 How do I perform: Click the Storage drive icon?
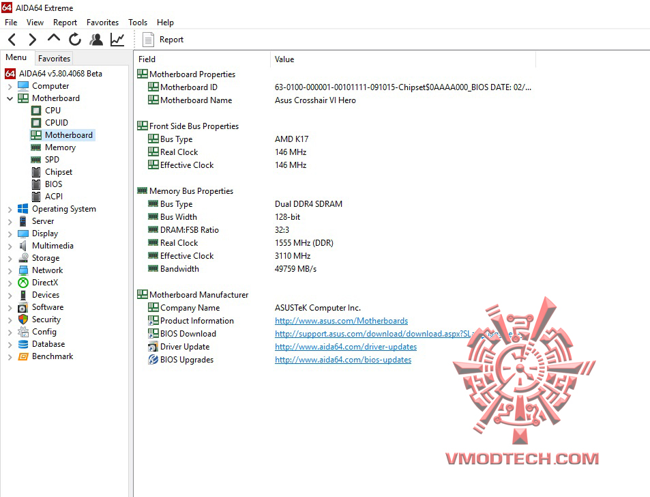tap(23, 258)
